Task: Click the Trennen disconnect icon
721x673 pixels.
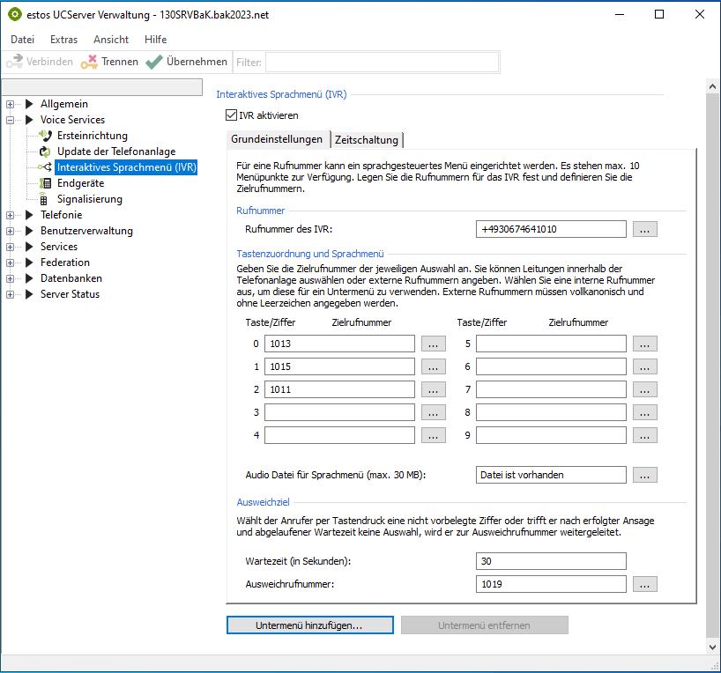Action: coord(89,63)
